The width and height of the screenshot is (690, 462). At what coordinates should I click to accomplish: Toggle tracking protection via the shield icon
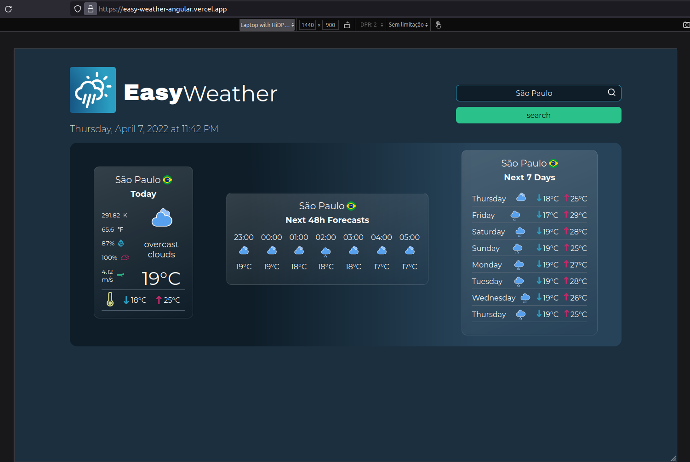coord(77,9)
